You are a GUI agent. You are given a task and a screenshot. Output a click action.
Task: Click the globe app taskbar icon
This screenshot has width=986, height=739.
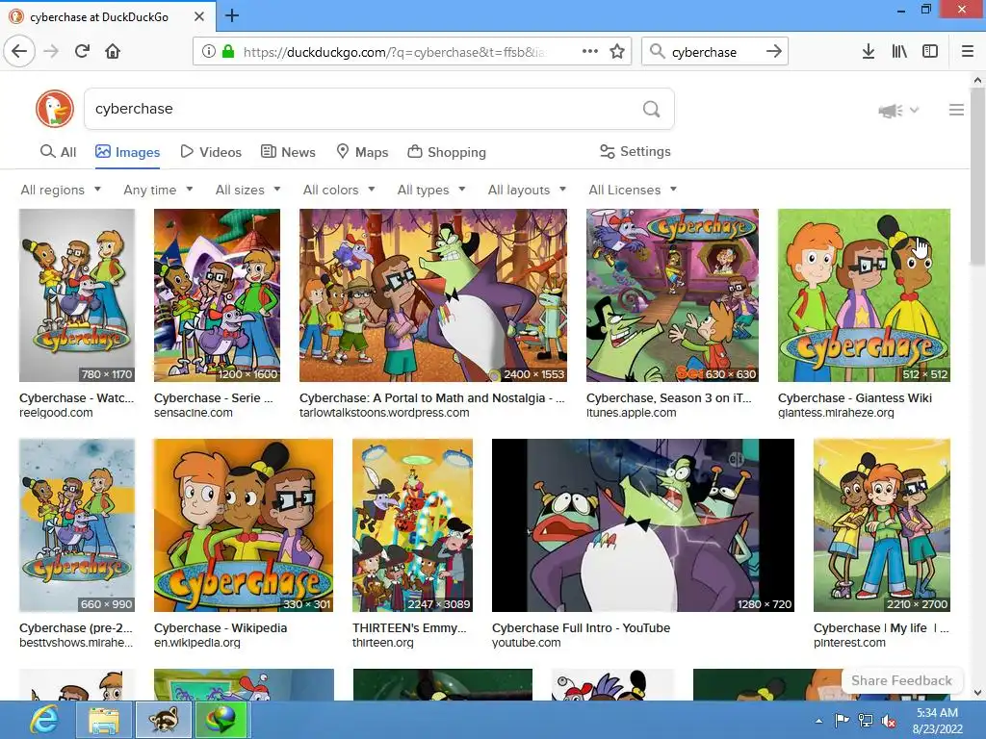(x=222, y=720)
